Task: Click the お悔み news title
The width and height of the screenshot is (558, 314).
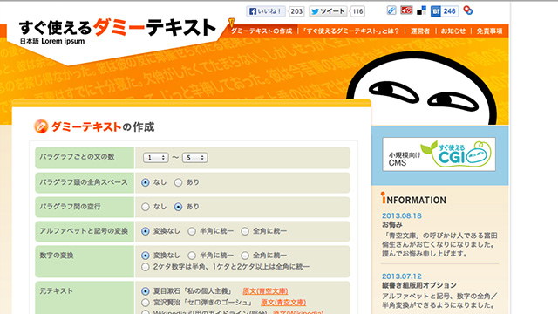Action: pos(392,225)
